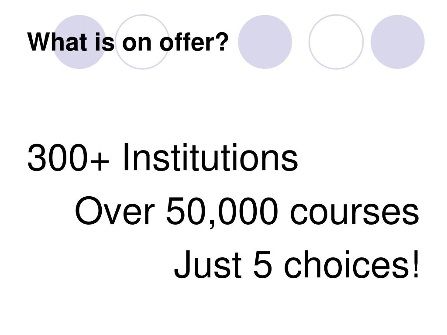Click the '300+ Institutions' text line
Image resolution: width=447 pixels, height=335 pixels.
click(x=163, y=157)
